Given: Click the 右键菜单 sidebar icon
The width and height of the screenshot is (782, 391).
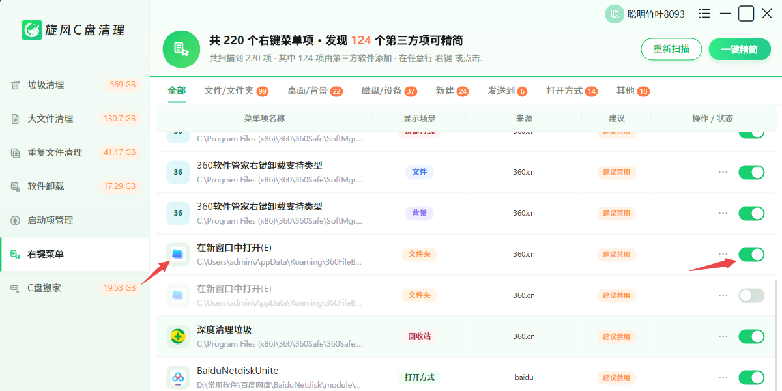Looking at the screenshot, I should [x=15, y=254].
